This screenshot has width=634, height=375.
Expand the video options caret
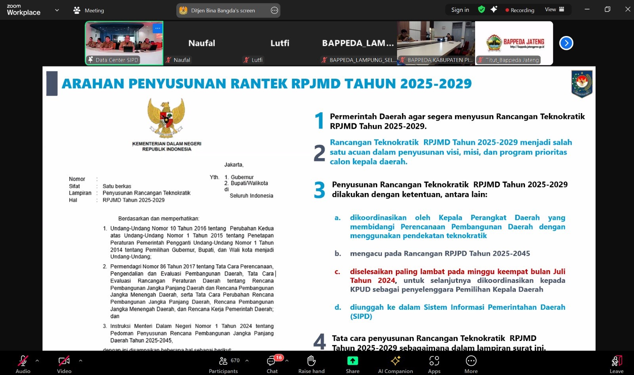pyautogui.click(x=80, y=360)
